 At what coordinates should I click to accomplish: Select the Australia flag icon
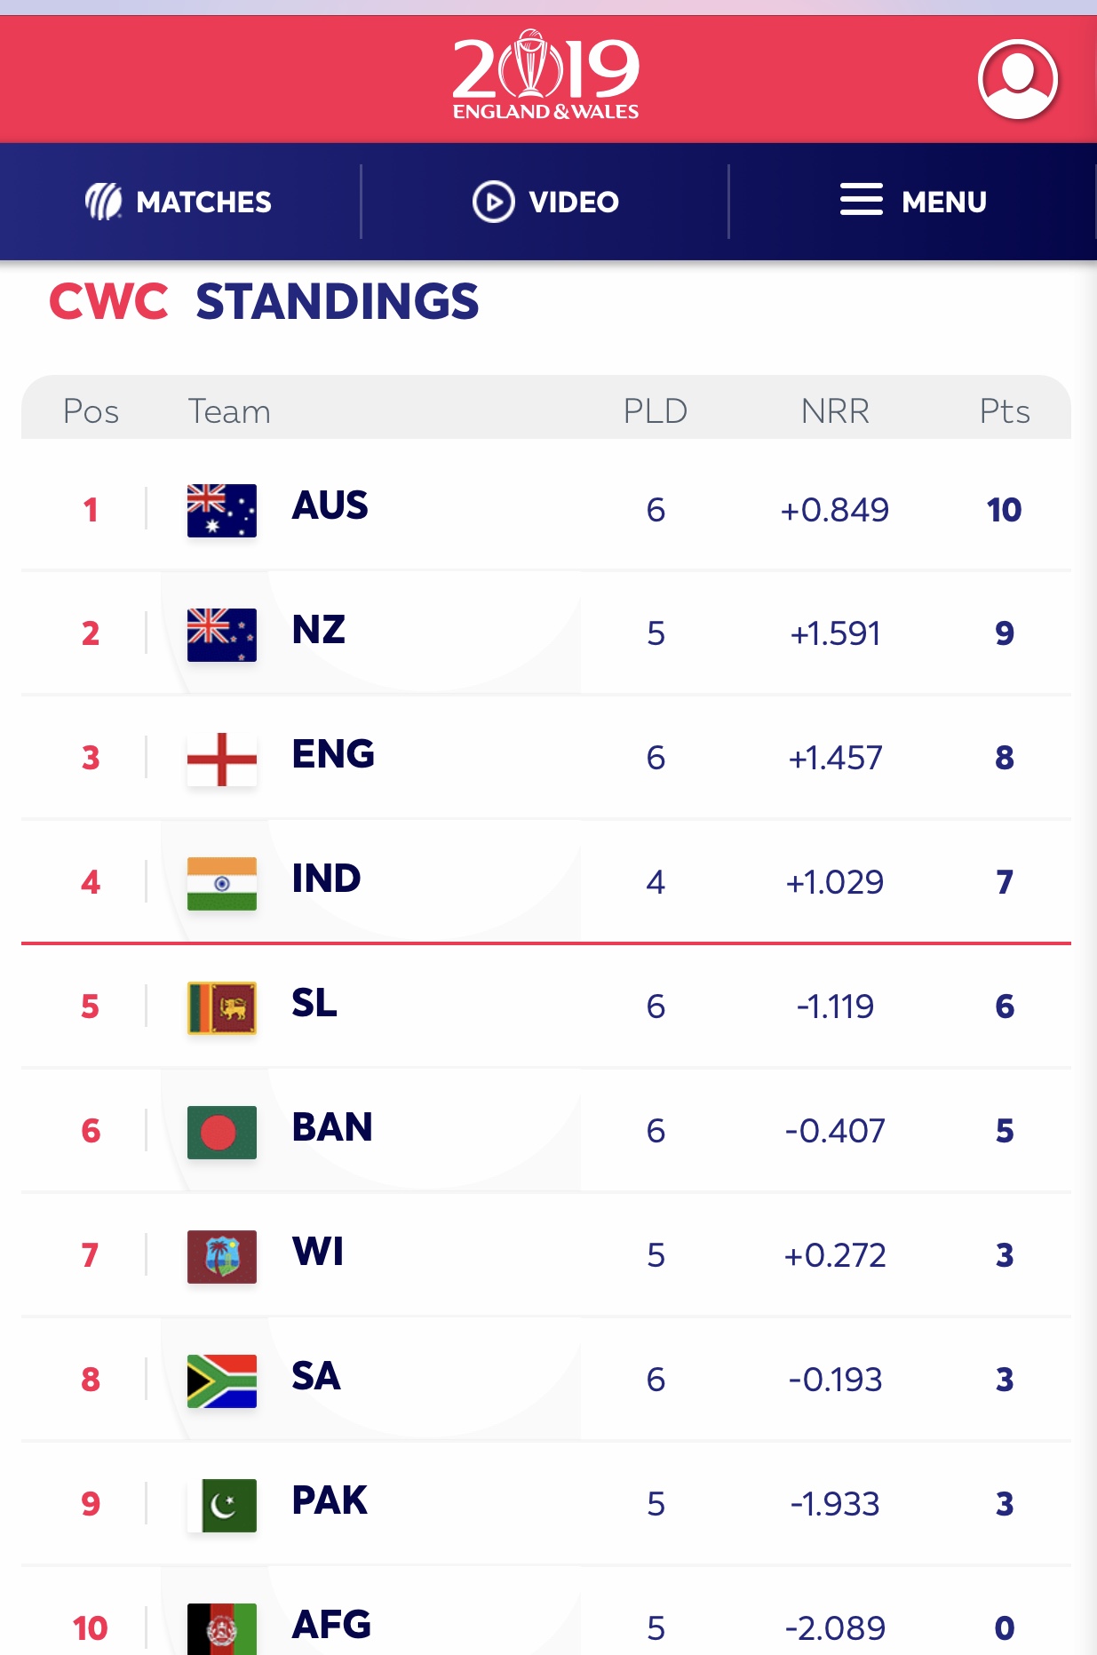[222, 510]
